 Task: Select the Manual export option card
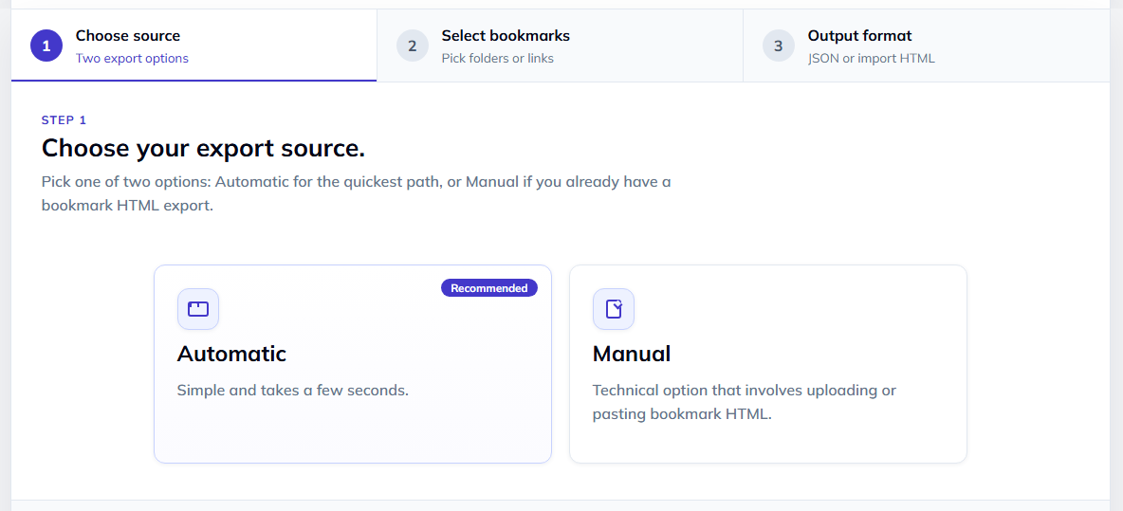point(767,364)
